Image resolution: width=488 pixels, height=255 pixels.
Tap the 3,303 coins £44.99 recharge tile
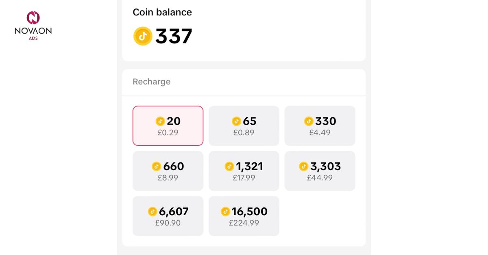(x=320, y=171)
